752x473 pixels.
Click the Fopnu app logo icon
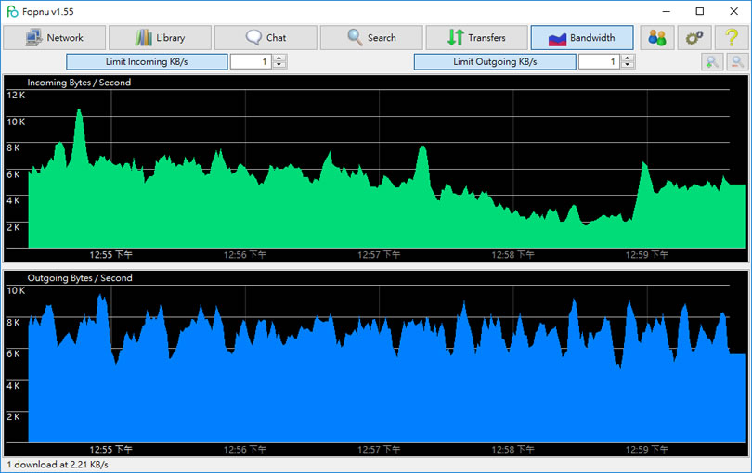(x=12, y=11)
